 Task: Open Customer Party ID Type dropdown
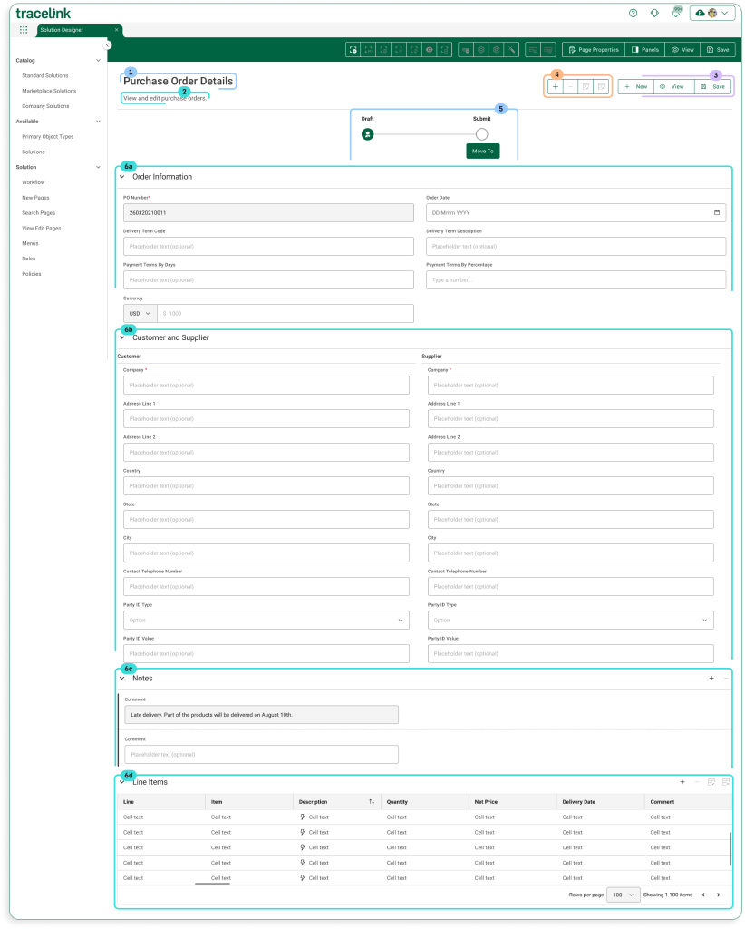(x=266, y=621)
